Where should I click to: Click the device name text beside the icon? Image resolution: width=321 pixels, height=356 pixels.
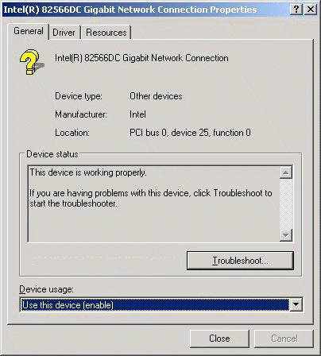pos(141,58)
